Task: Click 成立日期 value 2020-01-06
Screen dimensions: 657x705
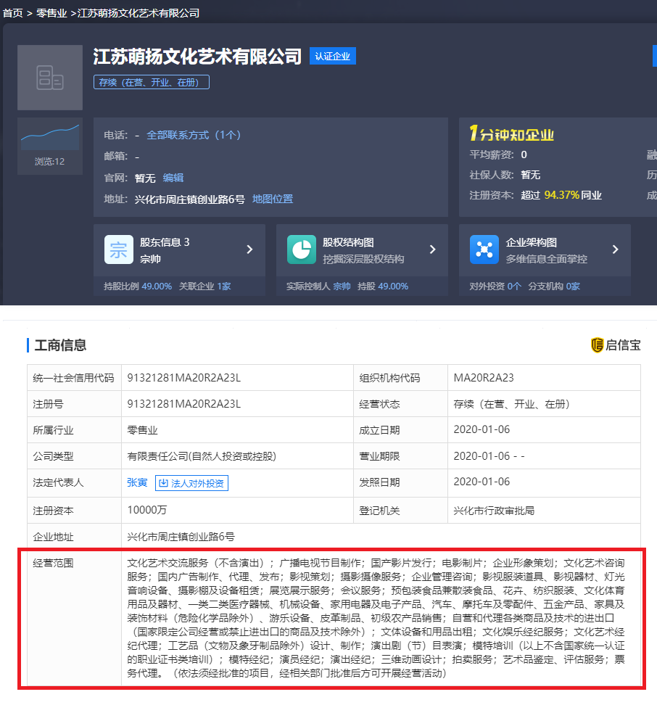Action: click(x=482, y=429)
